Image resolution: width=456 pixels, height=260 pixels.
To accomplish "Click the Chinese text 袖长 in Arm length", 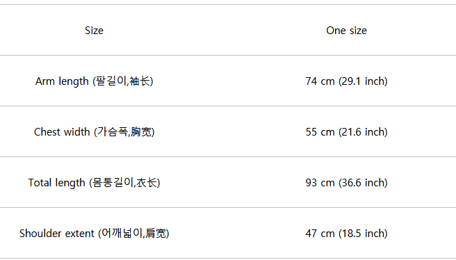I will [140, 81].
